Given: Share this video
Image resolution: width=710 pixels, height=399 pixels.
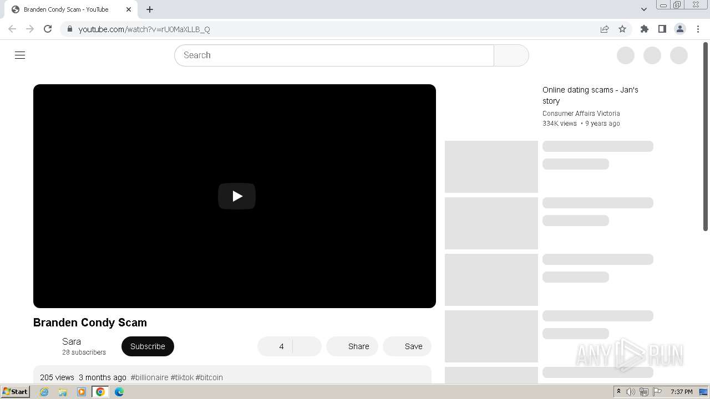Looking at the screenshot, I should click(352, 346).
